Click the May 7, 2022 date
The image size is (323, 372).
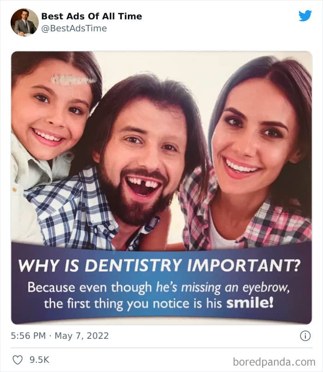[81, 336]
